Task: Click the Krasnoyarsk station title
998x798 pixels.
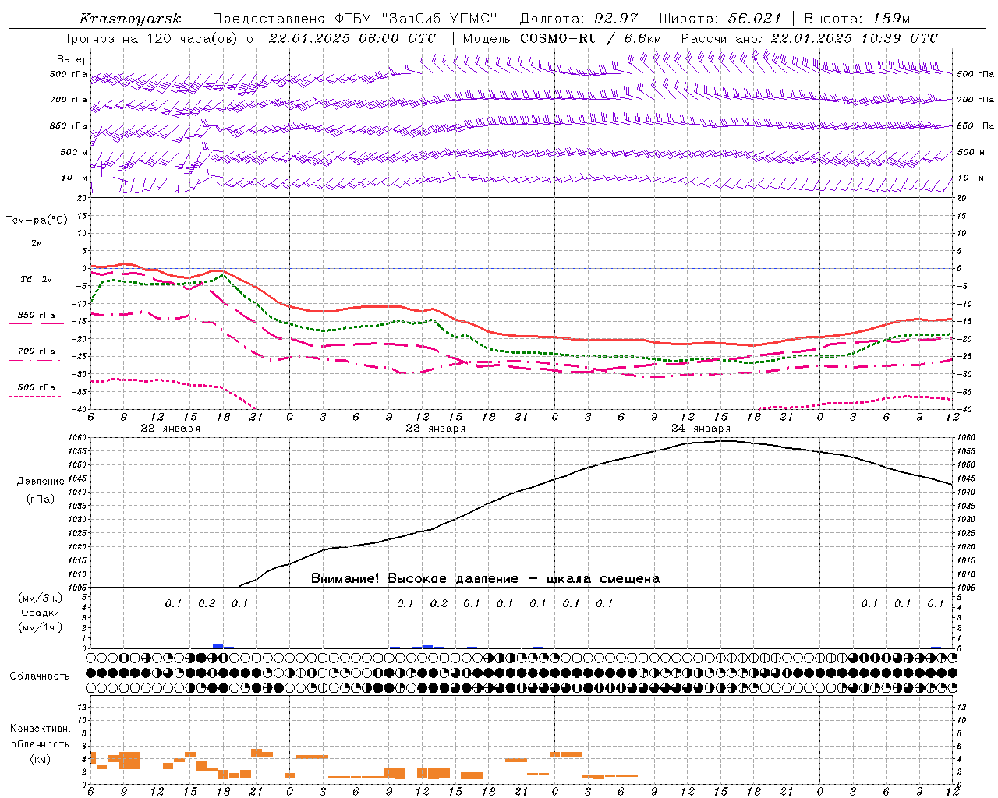Action: (x=130, y=19)
